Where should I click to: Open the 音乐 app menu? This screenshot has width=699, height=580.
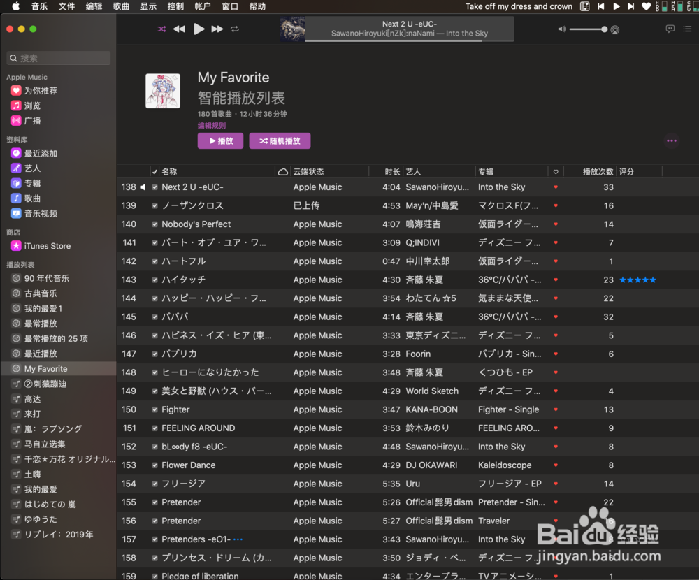tap(39, 6)
